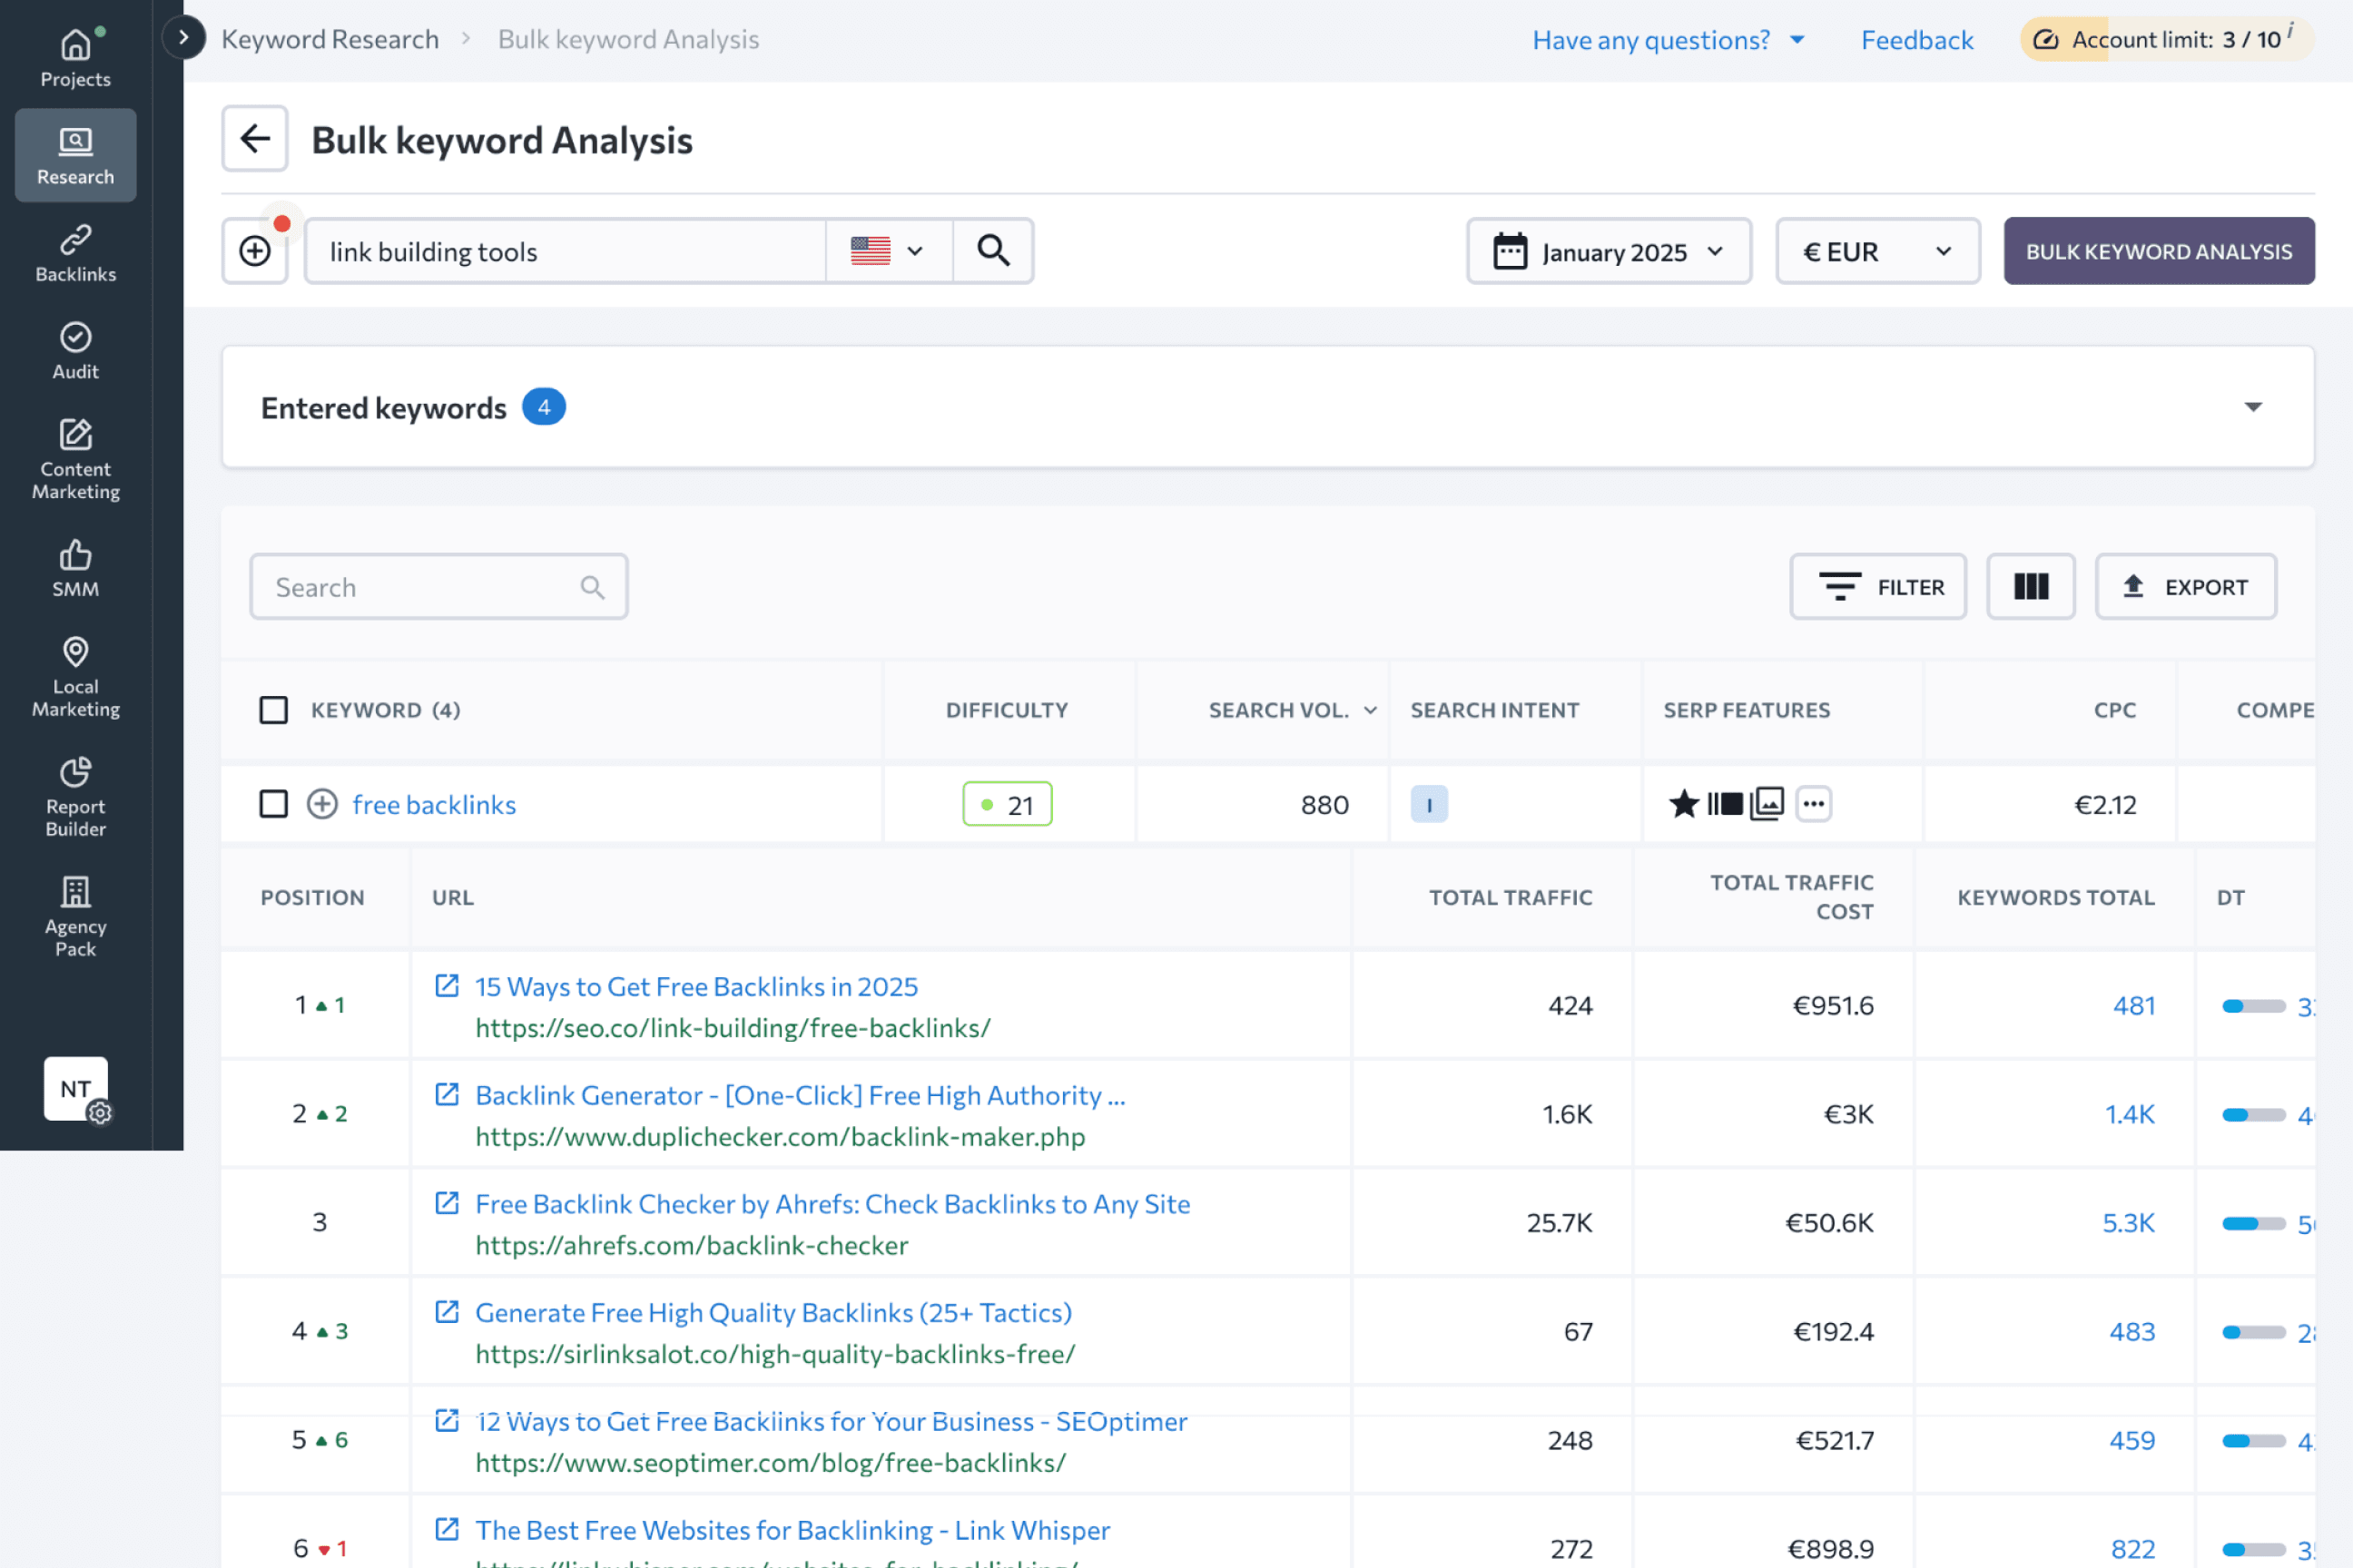Viewport: 2353px width, 1568px height.
Task: Check the select-all KEYWORD checkbox
Action: 273,710
